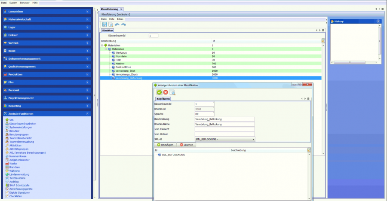387x201 pixels.
Task: Click the preview icon beside the save icon
Action: pyautogui.click(x=111, y=24)
